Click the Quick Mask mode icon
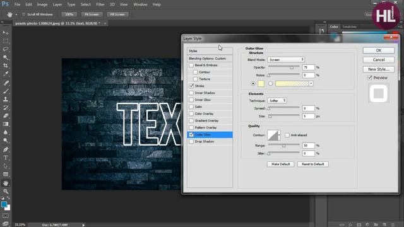This screenshot has width=404, height=227. point(6,216)
